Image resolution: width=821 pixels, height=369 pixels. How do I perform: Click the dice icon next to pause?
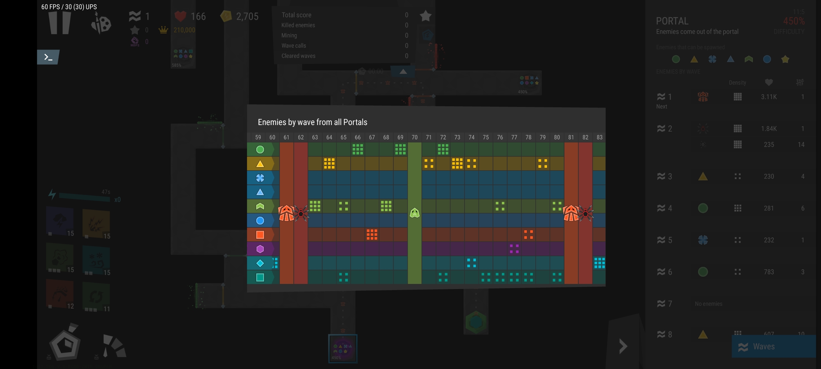pyautogui.click(x=101, y=23)
